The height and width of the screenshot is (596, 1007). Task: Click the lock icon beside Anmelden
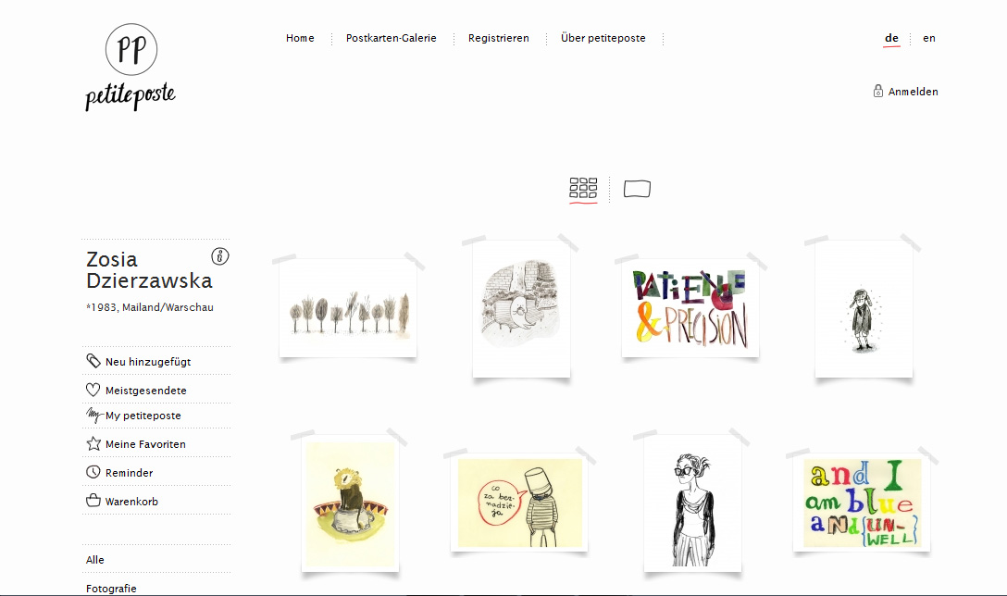point(878,91)
